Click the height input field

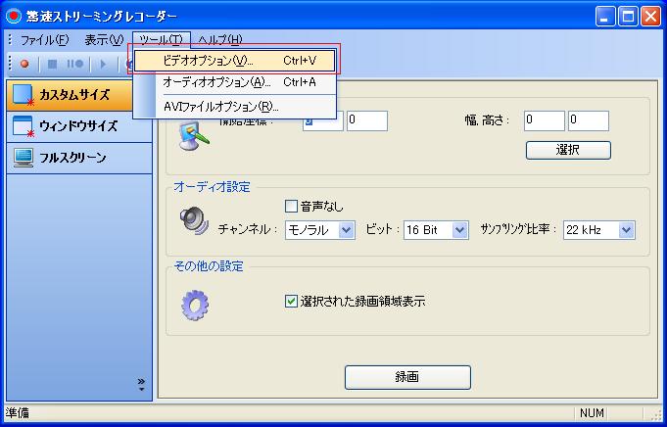tap(589, 120)
